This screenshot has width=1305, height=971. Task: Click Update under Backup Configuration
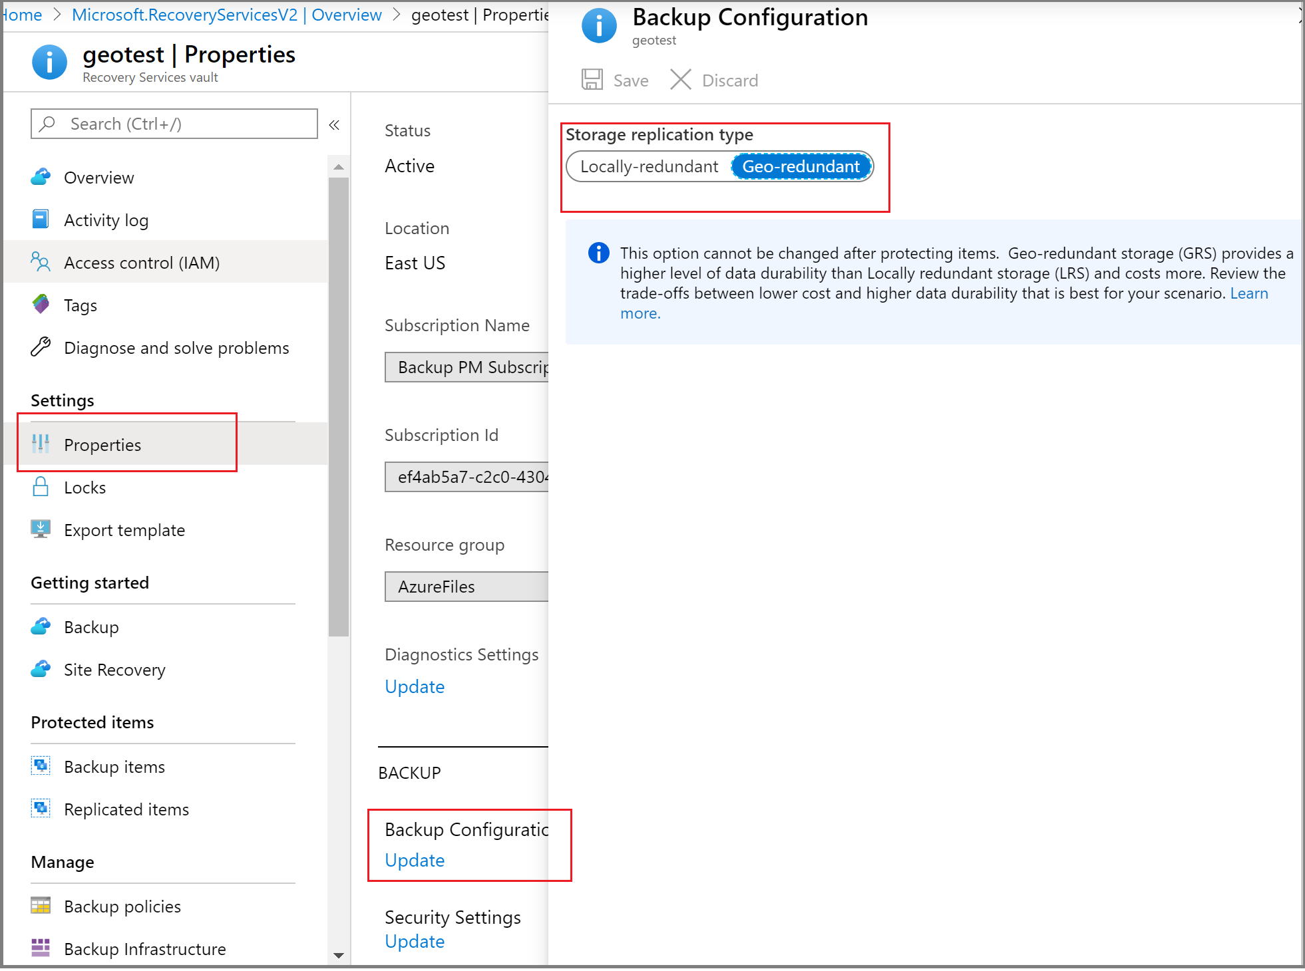[414, 860]
